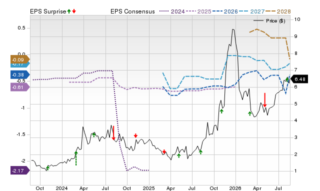Image resolution: width=320 pixels, height=191 pixels.
Task: Select the green surprise arrow near October 2023
Action: tap(48, 167)
